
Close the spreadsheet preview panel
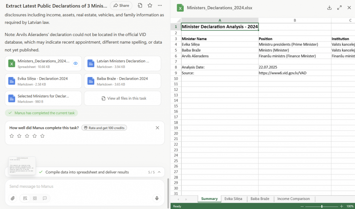[x=349, y=8]
